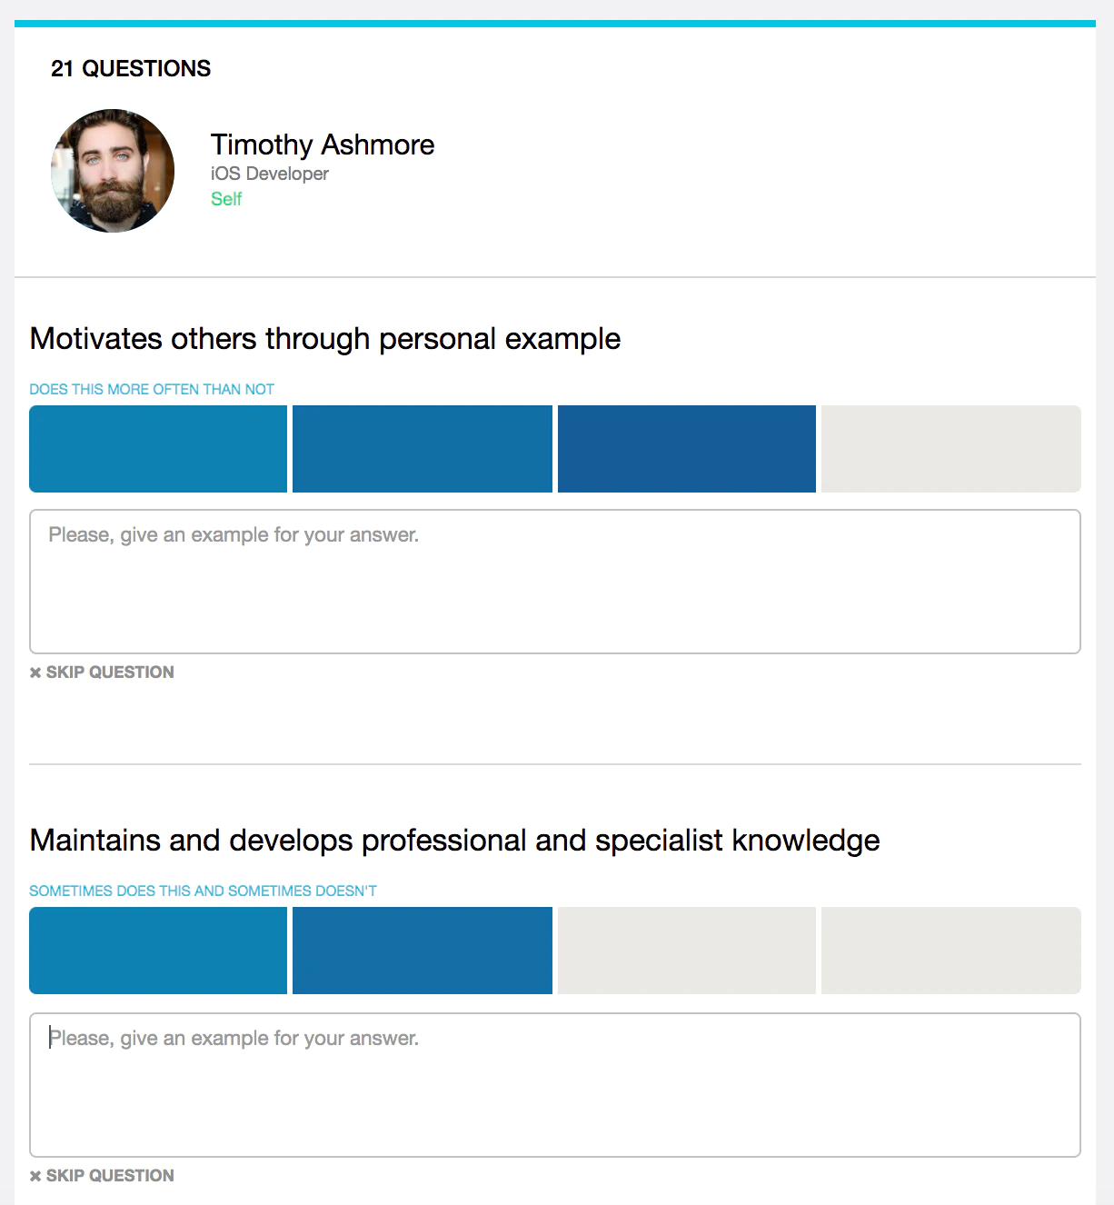
Task: Click the X icon beside second Skip Question
Action: click(x=35, y=1176)
